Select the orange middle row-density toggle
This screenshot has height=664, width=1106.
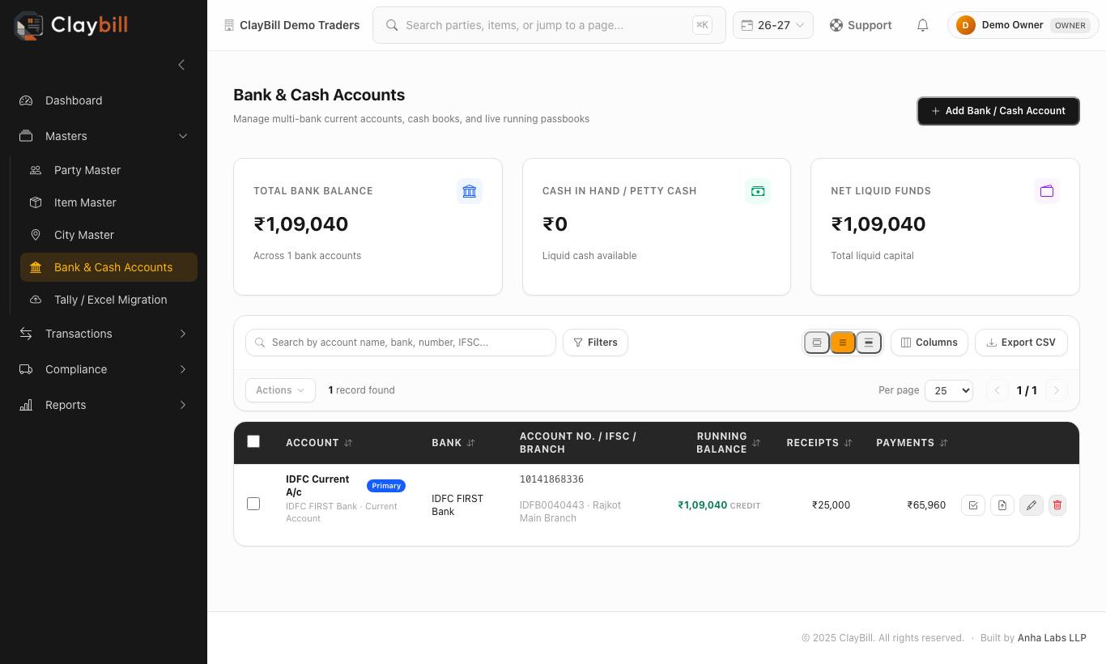pos(843,343)
